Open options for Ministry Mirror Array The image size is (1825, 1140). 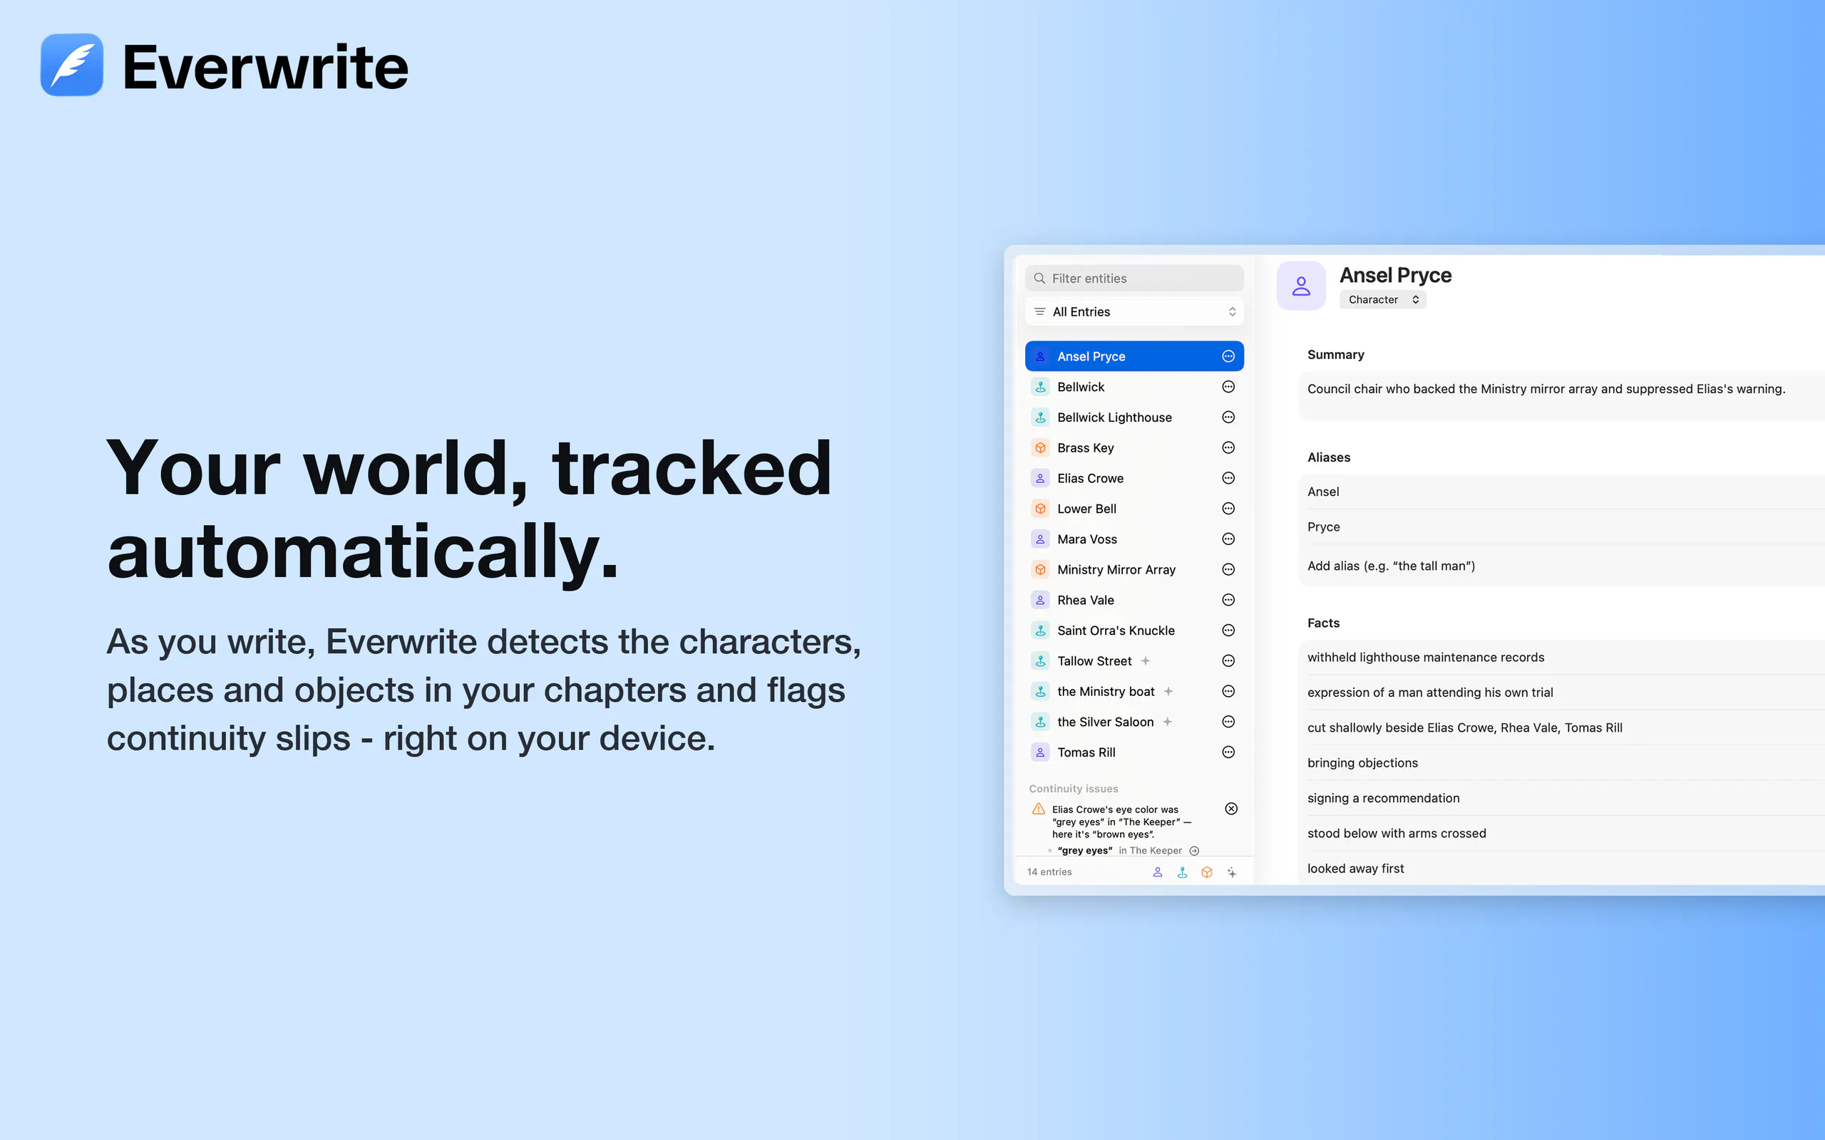pyautogui.click(x=1228, y=569)
